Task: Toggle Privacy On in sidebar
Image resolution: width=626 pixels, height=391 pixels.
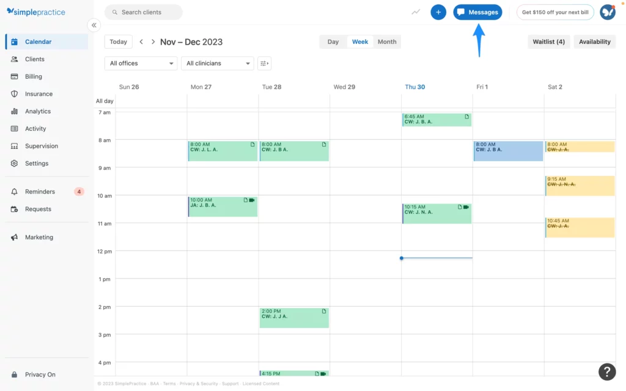Action: 40,375
